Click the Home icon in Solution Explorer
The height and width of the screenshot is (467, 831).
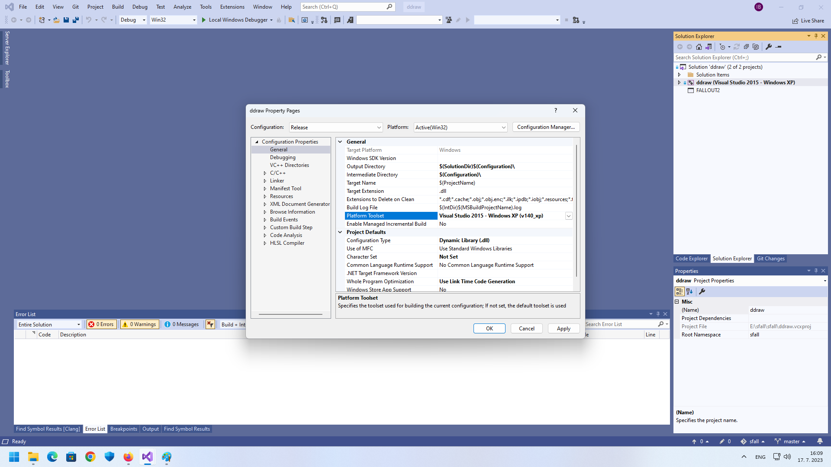(699, 47)
